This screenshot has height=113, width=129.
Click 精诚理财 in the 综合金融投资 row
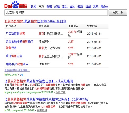click(44, 41)
